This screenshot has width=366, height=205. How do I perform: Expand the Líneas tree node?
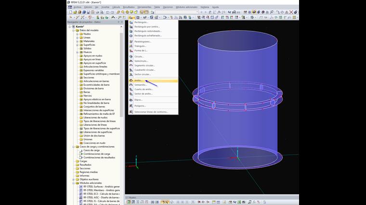(77, 38)
